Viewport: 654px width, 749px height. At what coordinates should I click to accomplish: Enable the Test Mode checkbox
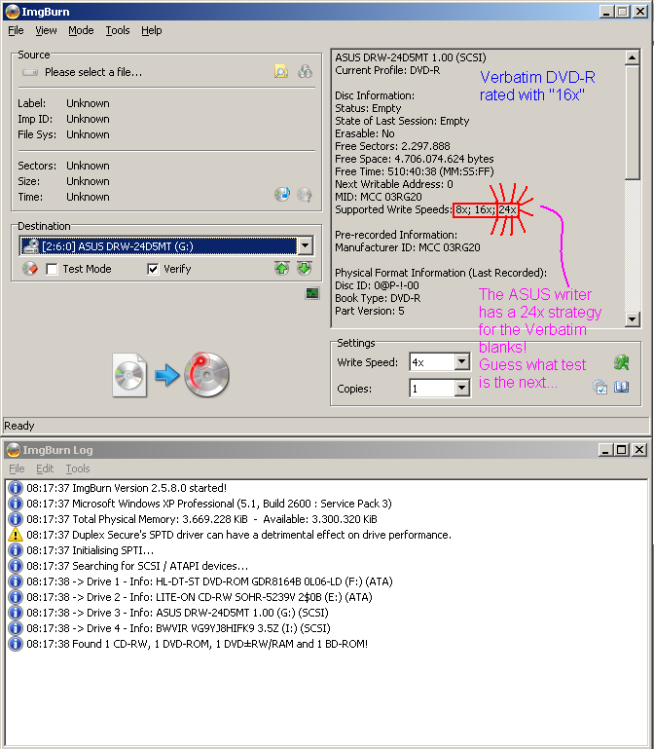click(52, 269)
